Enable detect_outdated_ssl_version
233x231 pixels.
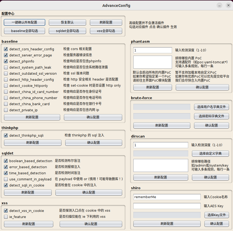click(x=6, y=73)
